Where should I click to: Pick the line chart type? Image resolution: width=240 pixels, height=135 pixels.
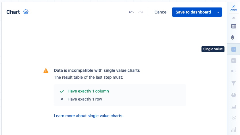coord(234,118)
